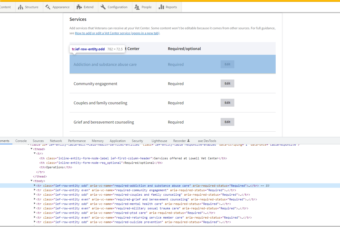Switch to the Application tab in DevTools
The image size is (340, 227).
coord(118,141)
